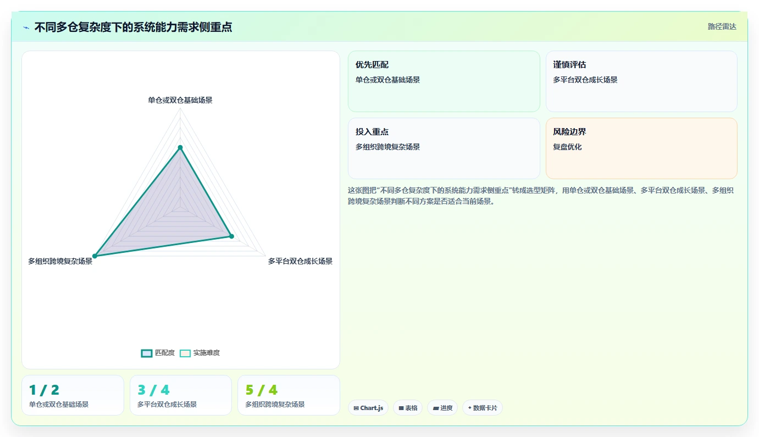The height and width of the screenshot is (437, 759).
Task: Open the 投入重点 card
Action: click(x=444, y=148)
